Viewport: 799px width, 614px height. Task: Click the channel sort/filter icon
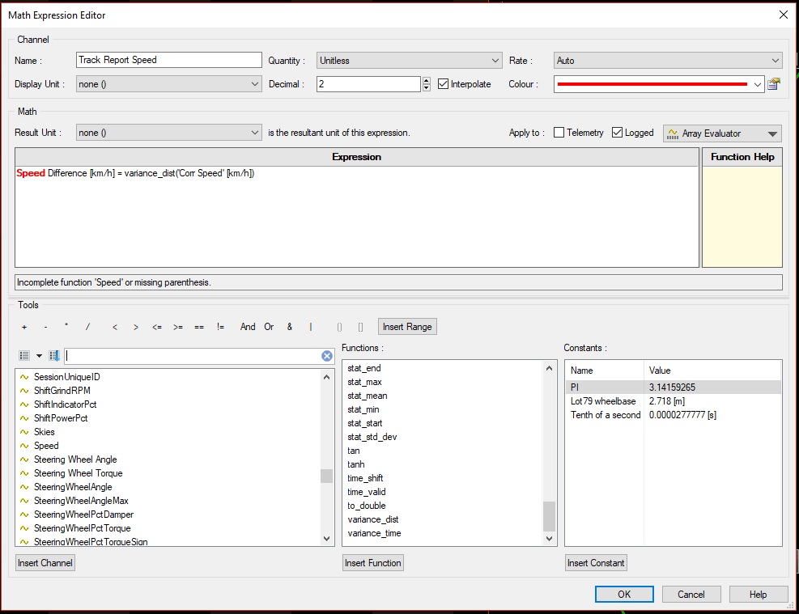pyautogui.click(x=54, y=356)
